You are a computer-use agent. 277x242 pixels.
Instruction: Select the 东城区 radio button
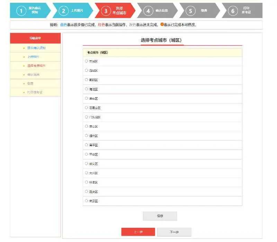click(87, 61)
